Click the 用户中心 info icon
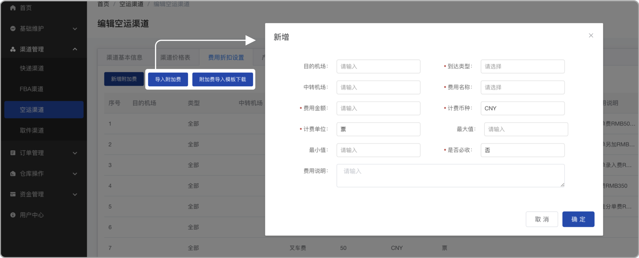639x258 pixels. point(13,215)
